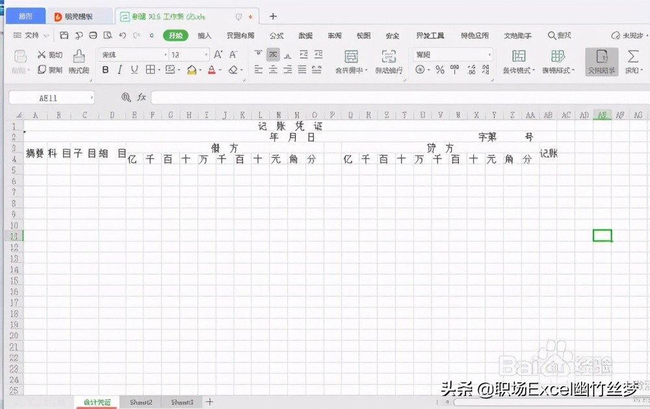The height and width of the screenshot is (409, 650).
Task: Toggle underline formatting
Action: [134, 69]
